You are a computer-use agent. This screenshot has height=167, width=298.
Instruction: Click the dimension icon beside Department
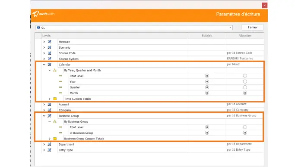pyautogui.click(x=49, y=144)
